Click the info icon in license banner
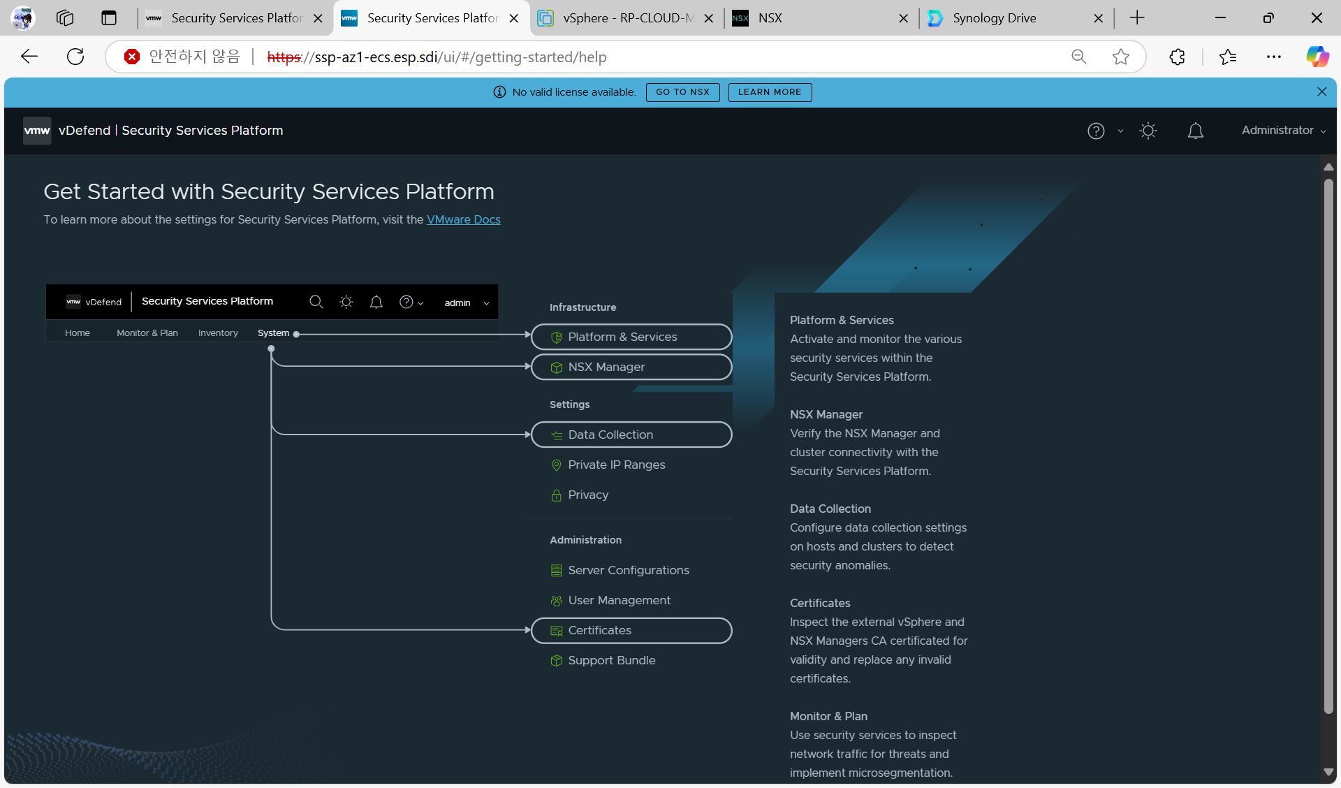1341x788 pixels. [499, 92]
